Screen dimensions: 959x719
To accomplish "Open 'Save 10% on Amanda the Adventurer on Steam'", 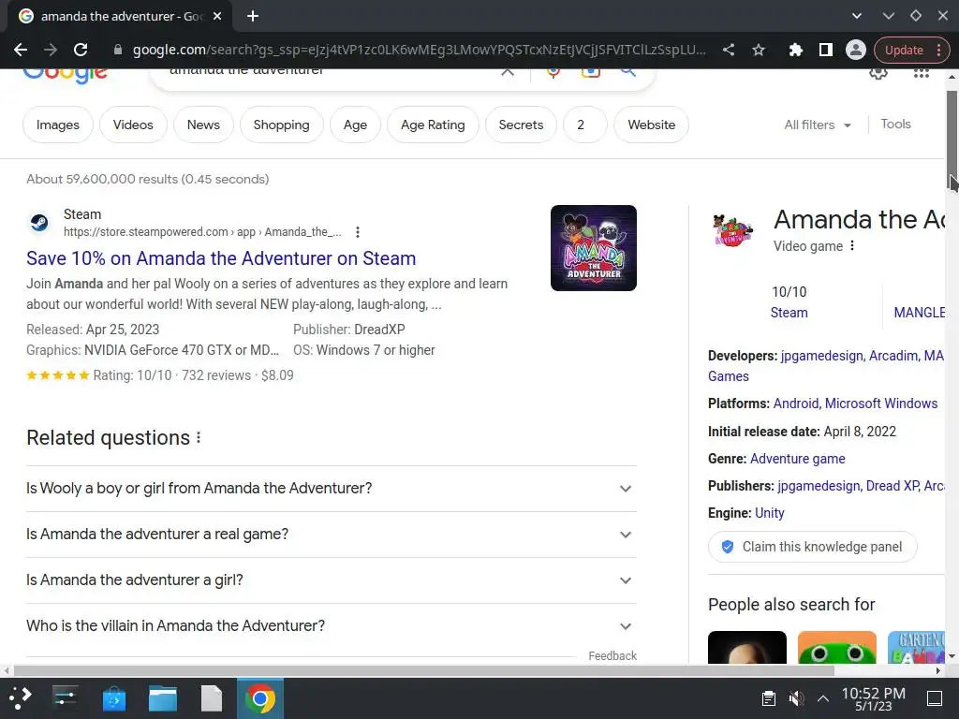I will (221, 258).
